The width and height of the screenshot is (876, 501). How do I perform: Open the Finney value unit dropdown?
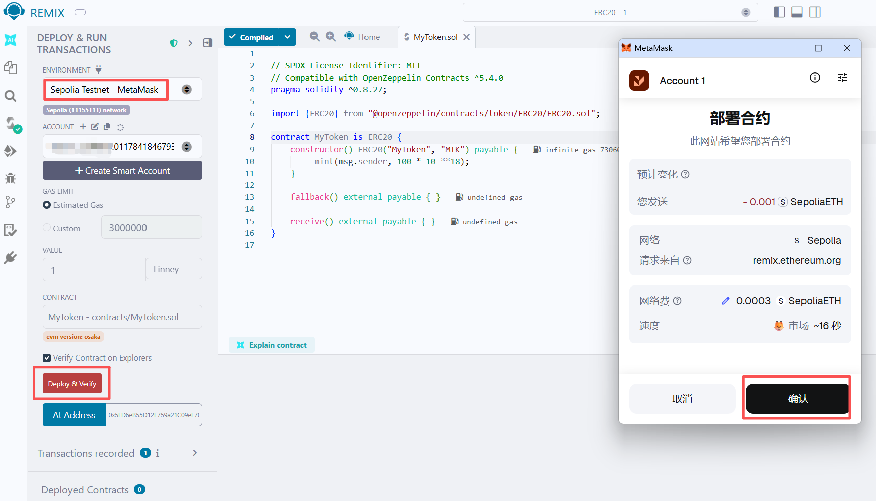(x=174, y=269)
